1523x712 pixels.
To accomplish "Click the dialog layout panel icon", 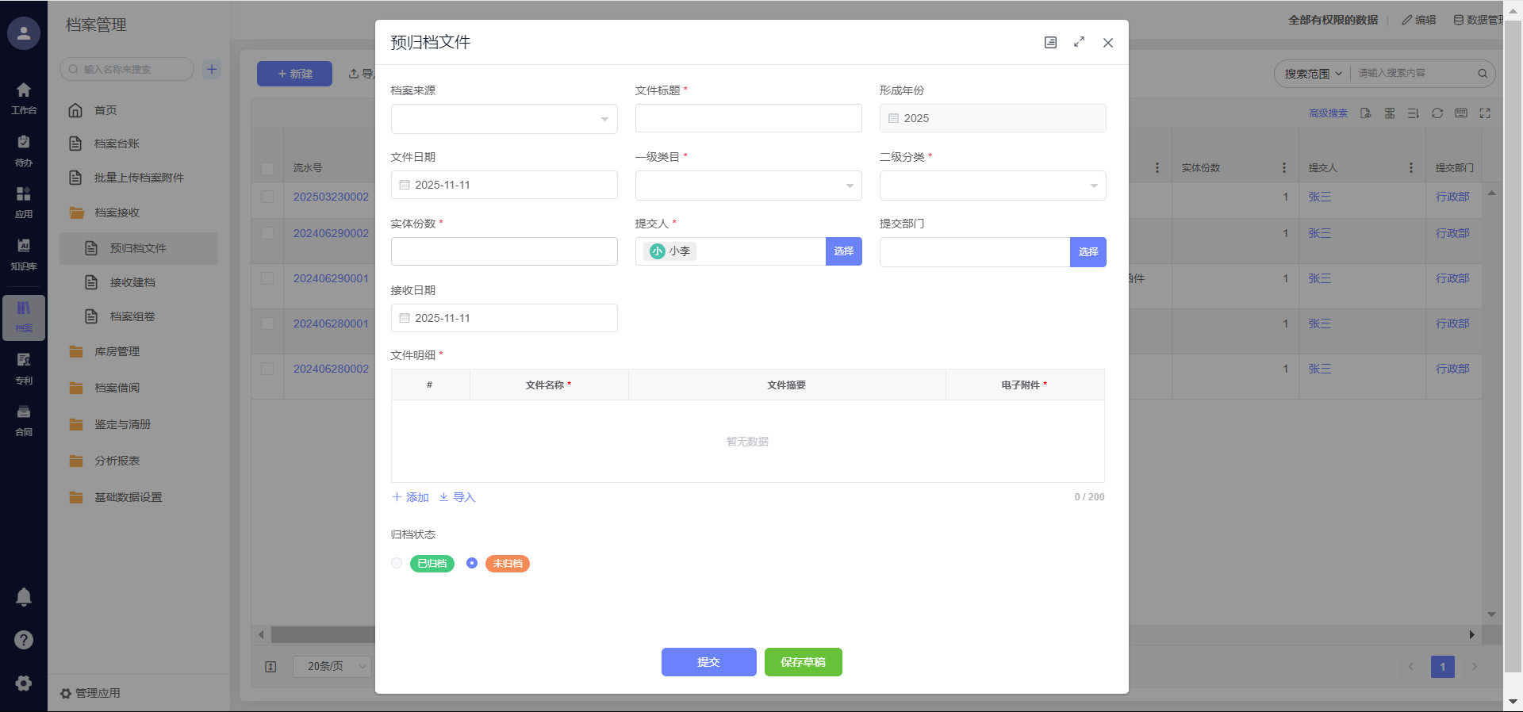I will 1050,42.
